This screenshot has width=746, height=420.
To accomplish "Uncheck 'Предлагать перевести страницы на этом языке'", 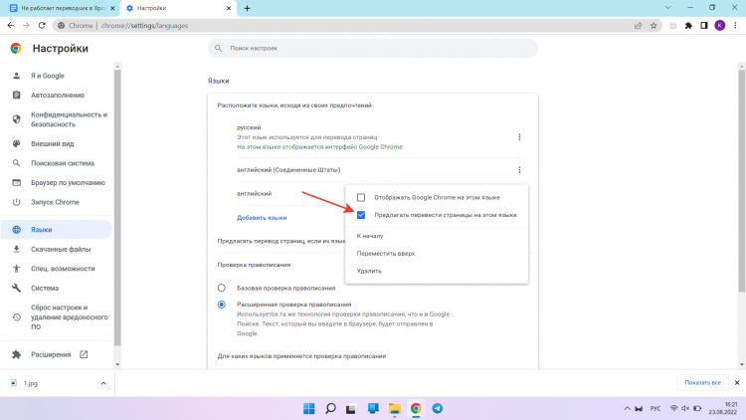I will (x=361, y=215).
